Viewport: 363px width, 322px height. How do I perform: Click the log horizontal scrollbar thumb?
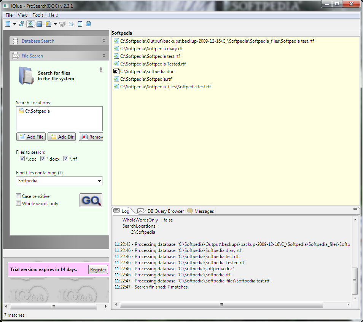click(221, 304)
